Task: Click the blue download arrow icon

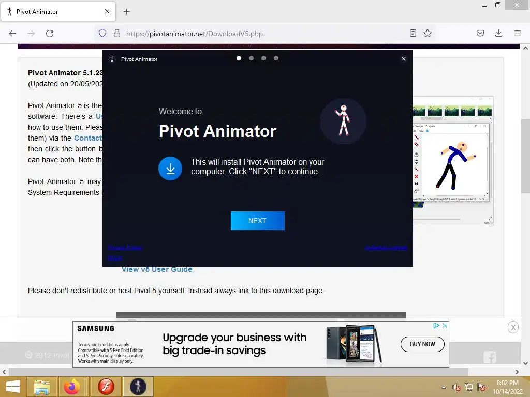Action: [170, 168]
